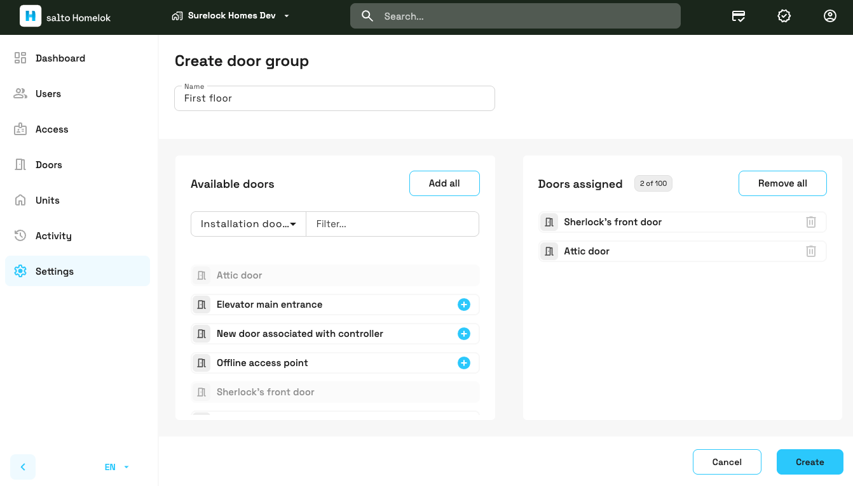Viewport: 853px width, 486px height.
Task: Go to Dashboard in the sidebar
Action: point(78,58)
